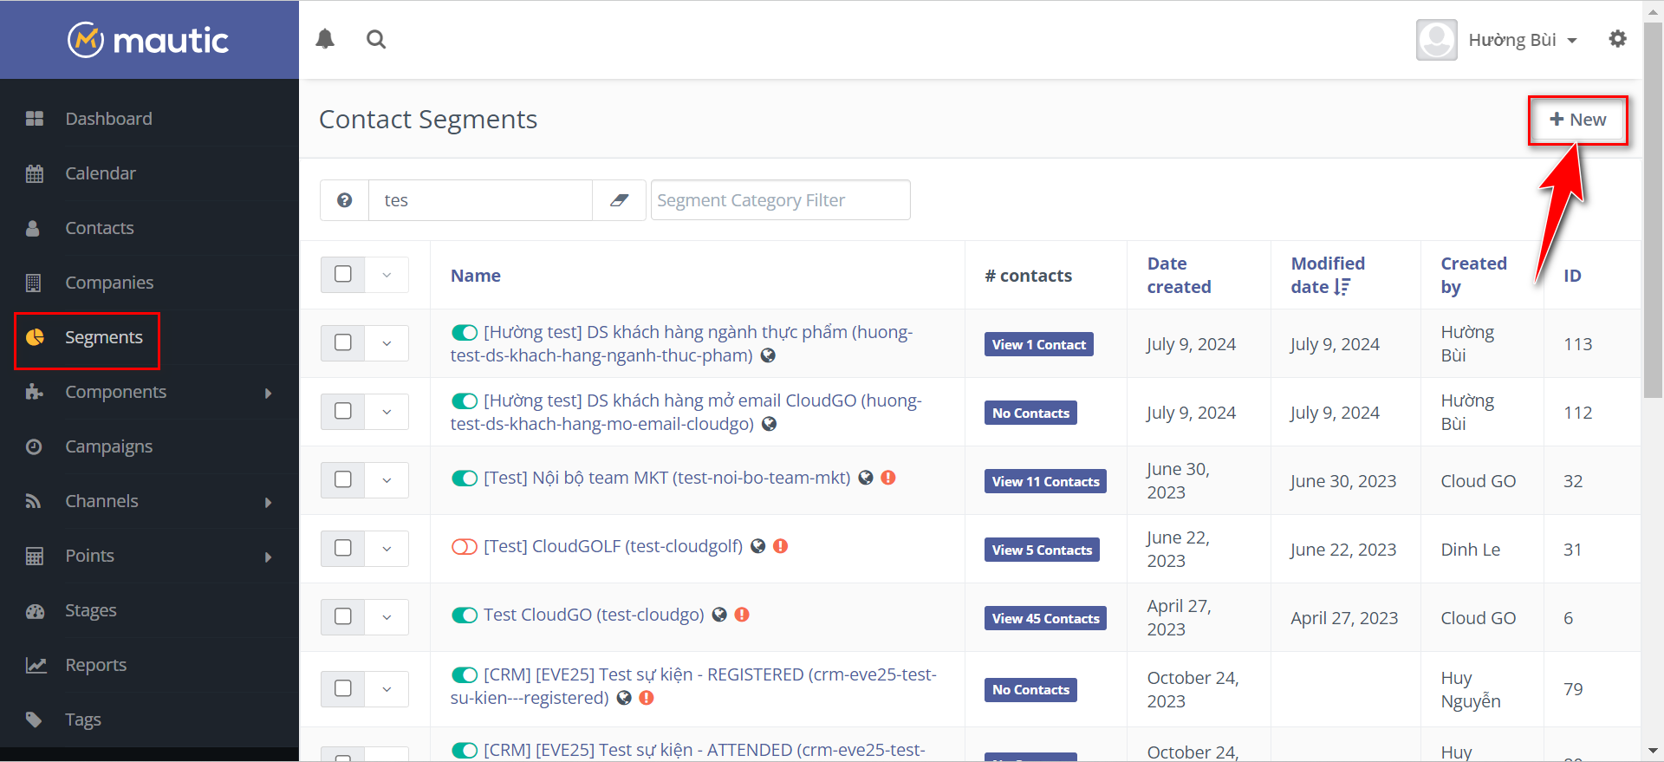The height and width of the screenshot is (762, 1664).
Task: Click the search help question mark icon
Action: point(344,200)
